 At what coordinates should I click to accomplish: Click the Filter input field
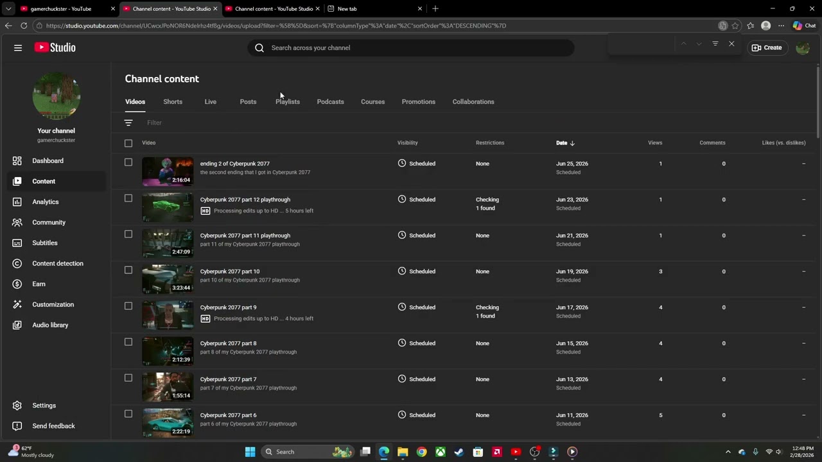(x=154, y=123)
